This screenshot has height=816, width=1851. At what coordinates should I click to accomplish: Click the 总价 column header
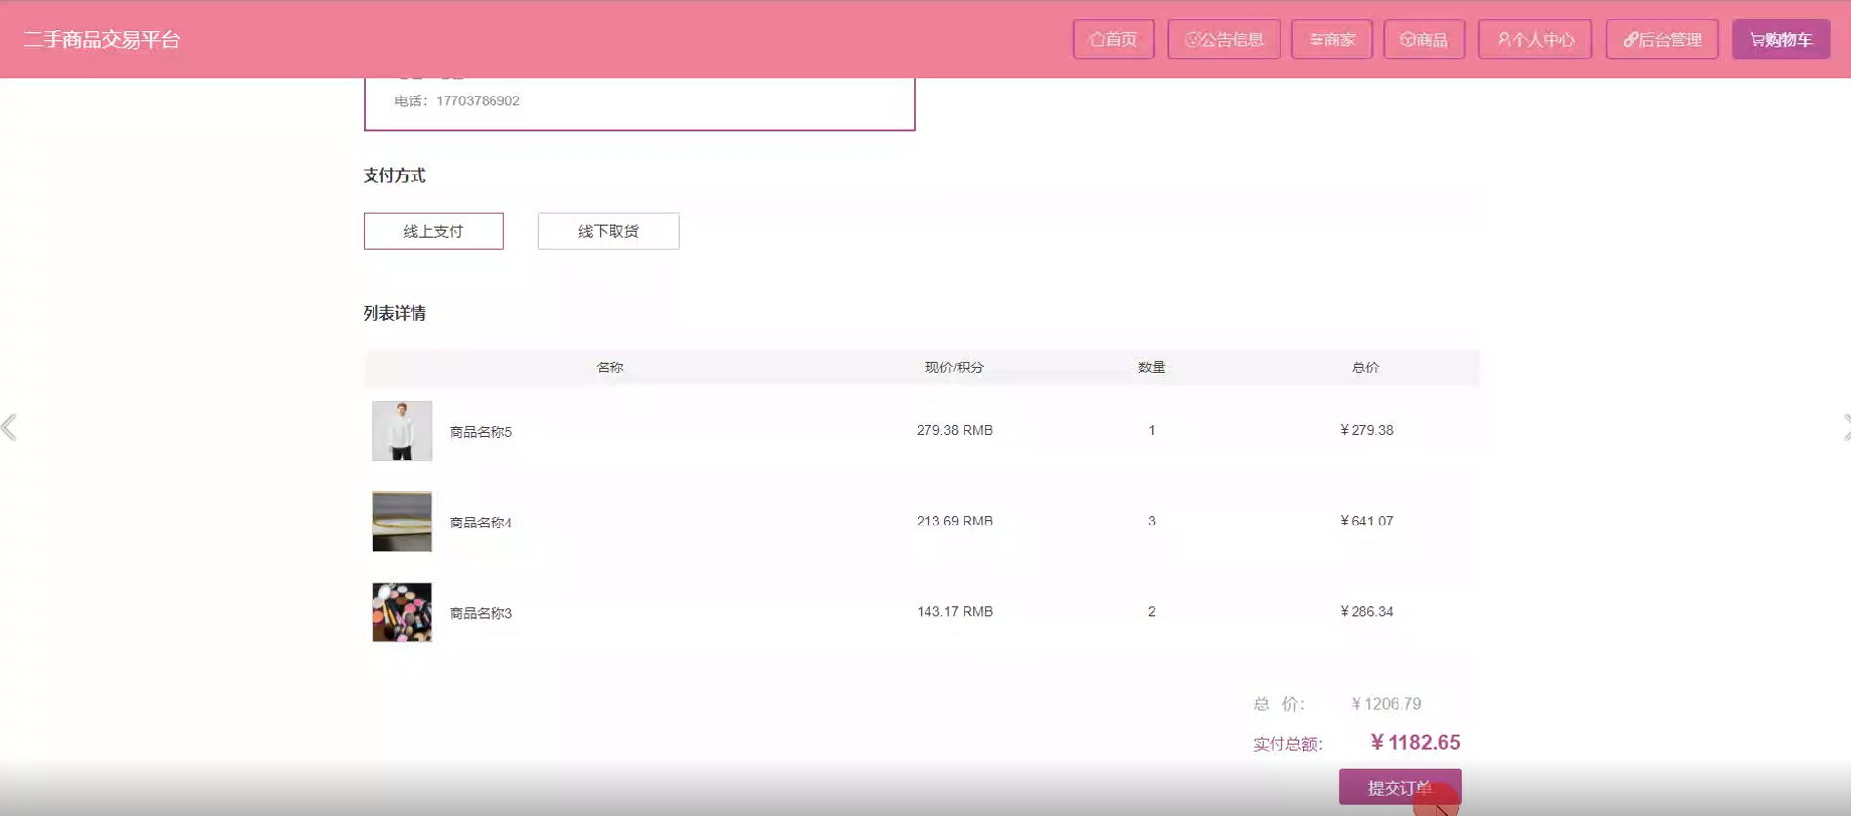click(x=1365, y=368)
